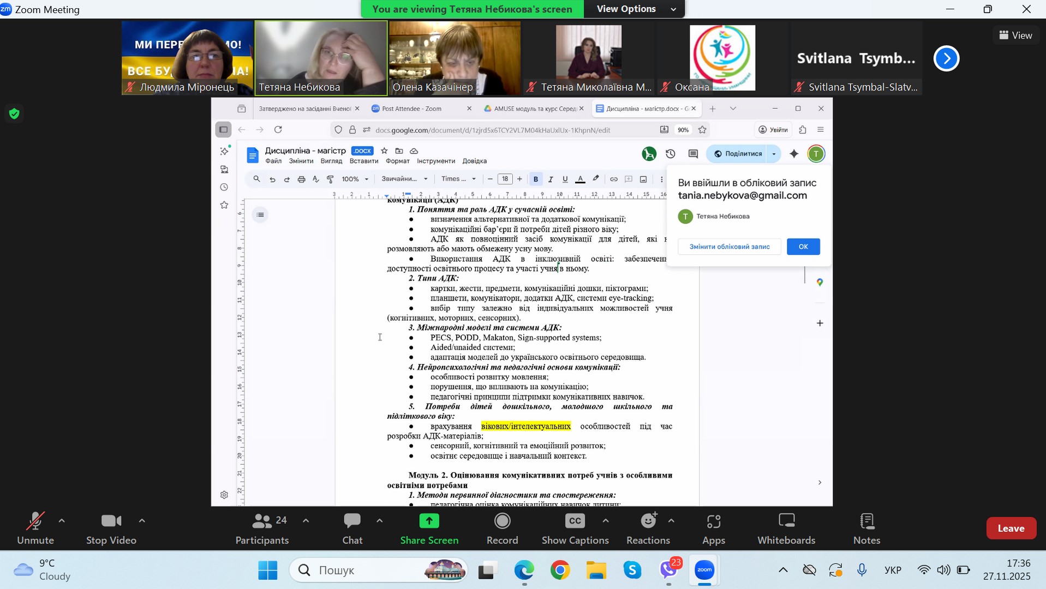This screenshot has height=589, width=1046.
Task: Open the Chat panel
Action: point(352,528)
